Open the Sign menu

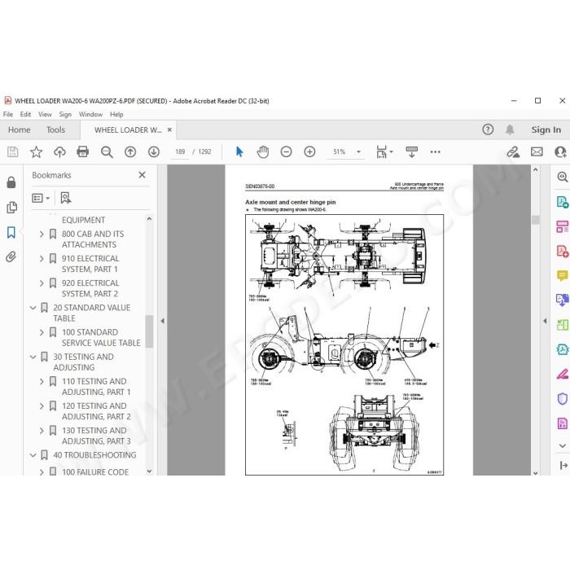(65, 114)
